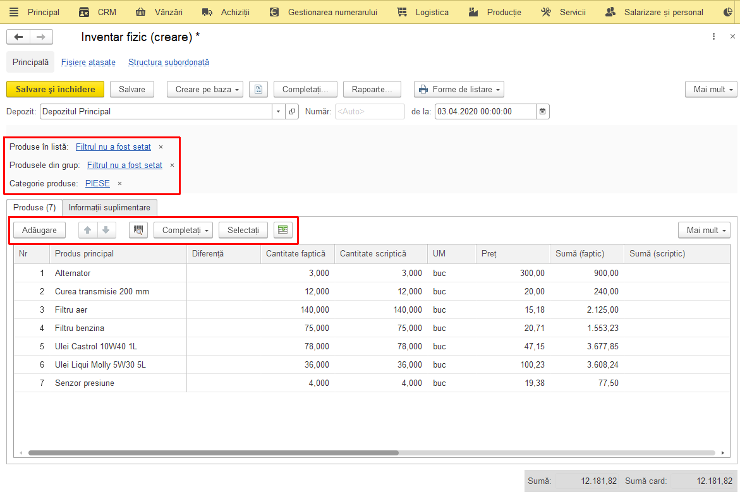Click the barcode scanner search icon
The height and width of the screenshot is (499, 740).
[x=138, y=230]
